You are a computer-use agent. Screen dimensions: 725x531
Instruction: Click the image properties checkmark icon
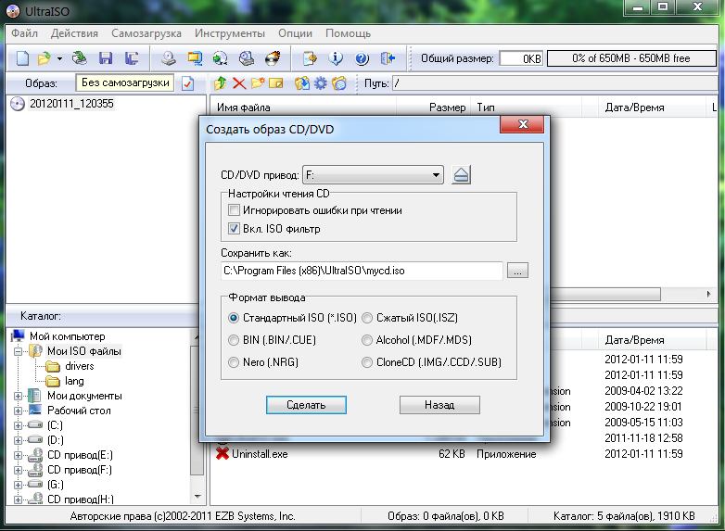(x=187, y=83)
